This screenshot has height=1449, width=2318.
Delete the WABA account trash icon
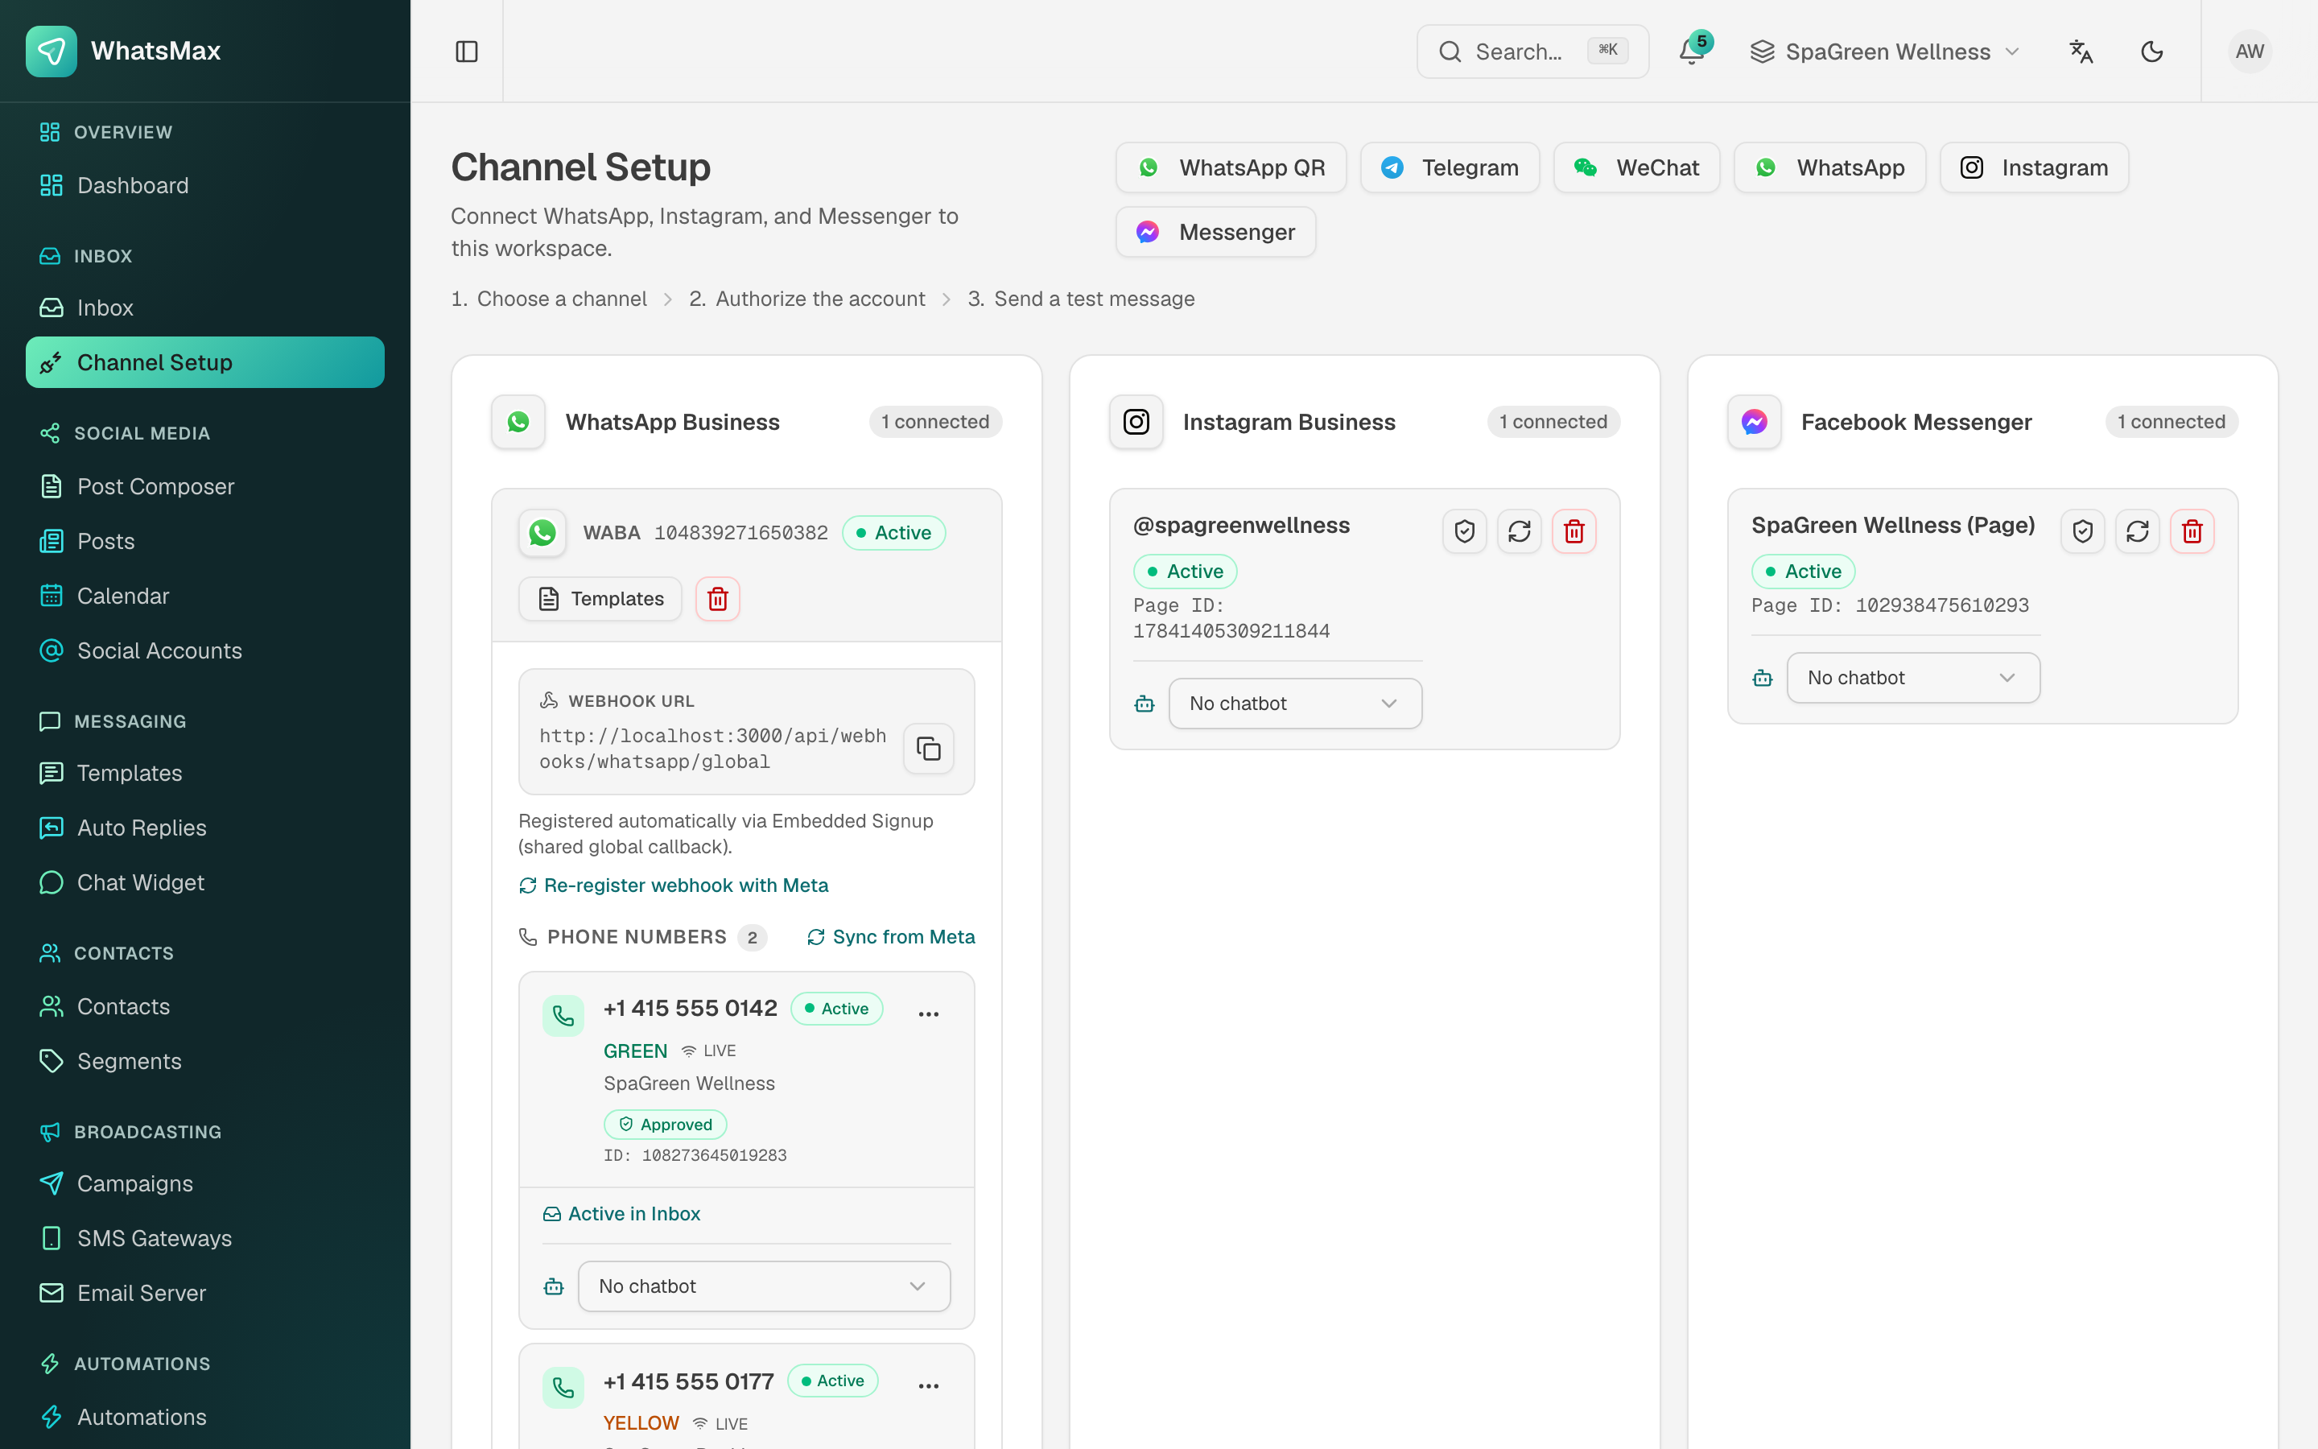[717, 599]
